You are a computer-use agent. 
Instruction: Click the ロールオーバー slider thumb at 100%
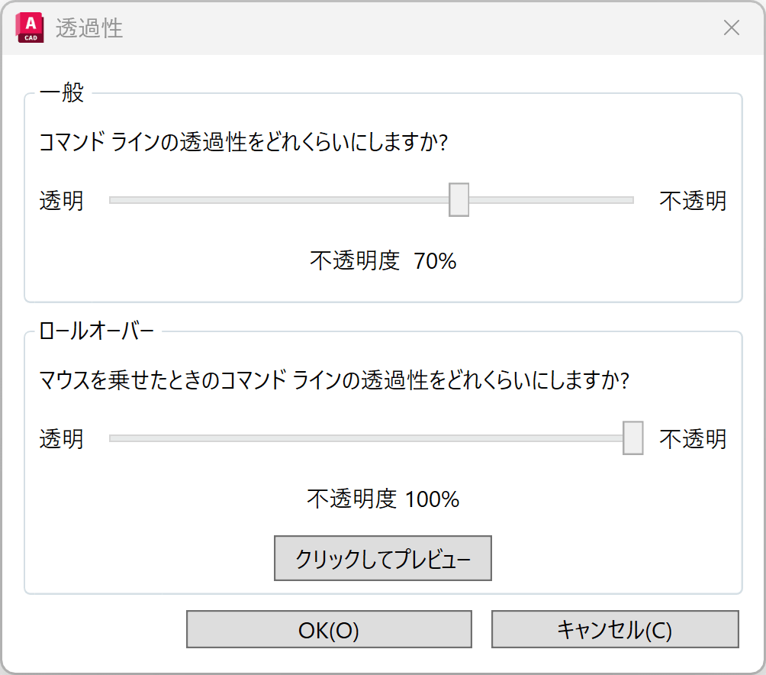[x=632, y=438]
